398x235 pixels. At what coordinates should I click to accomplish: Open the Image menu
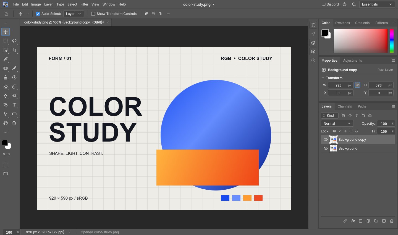pyautogui.click(x=36, y=4)
